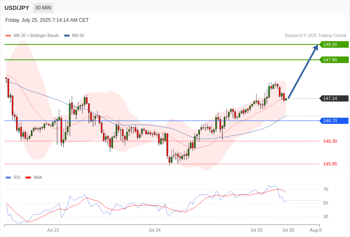
Task: Click the 'RSI' legend label
Action: tap(17, 177)
